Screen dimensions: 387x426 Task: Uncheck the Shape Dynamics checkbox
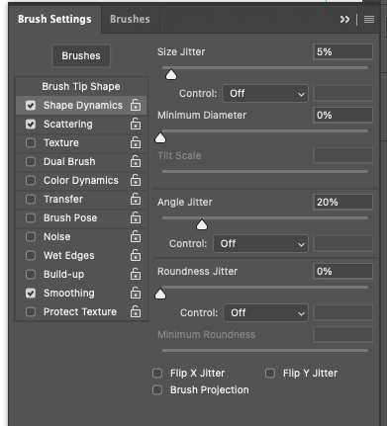coord(31,106)
